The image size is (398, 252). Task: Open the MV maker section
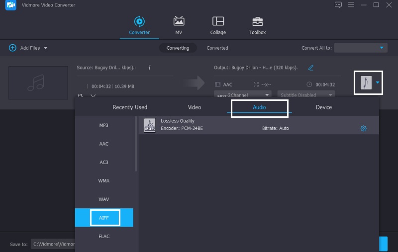tap(179, 26)
